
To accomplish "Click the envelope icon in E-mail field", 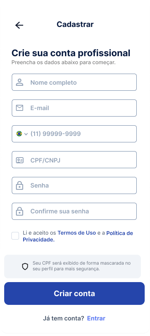I will pos(19,108).
